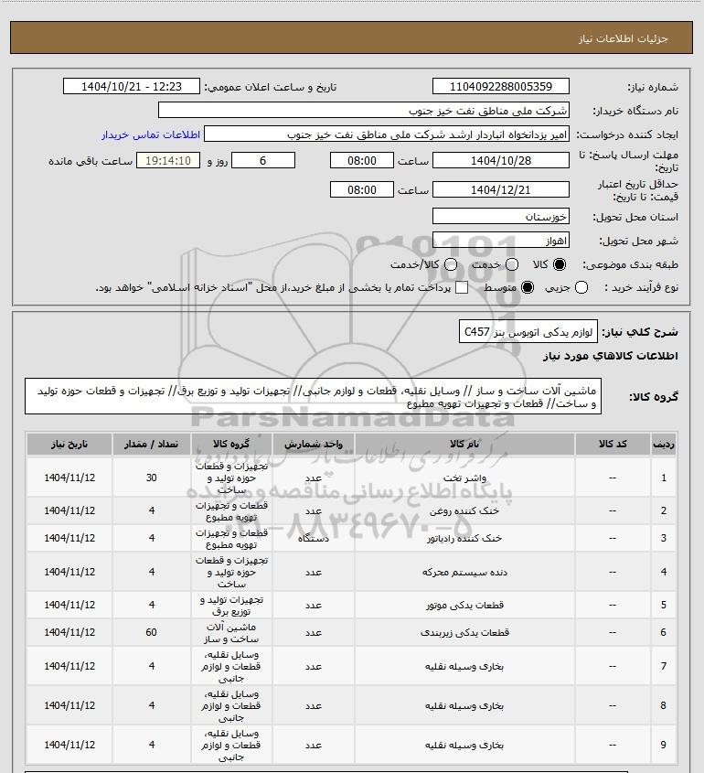The width and height of the screenshot is (704, 773).
Task: Click the استان محل تحویل خوزستان field
Action: coord(500,217)
